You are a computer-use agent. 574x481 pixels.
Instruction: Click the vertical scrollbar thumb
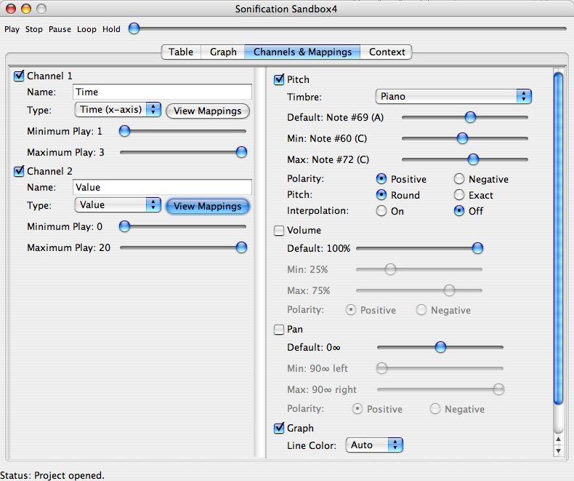tap(558, 238)
